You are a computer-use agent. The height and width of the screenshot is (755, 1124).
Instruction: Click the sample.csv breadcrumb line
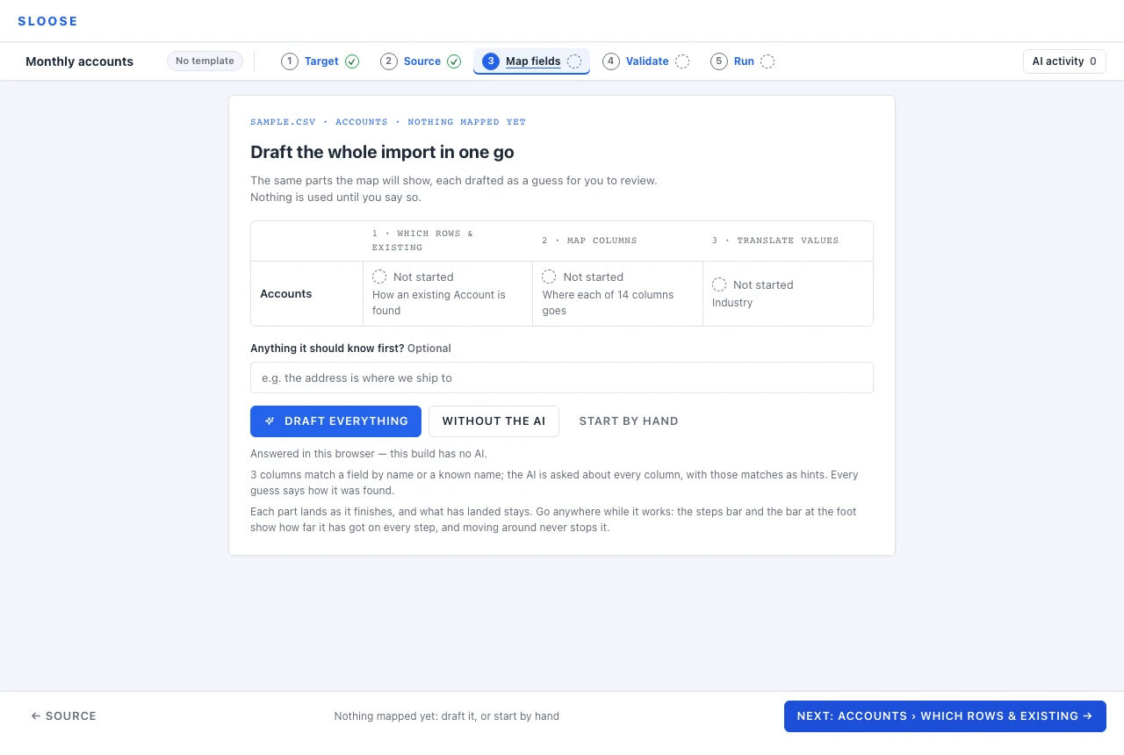388,122
